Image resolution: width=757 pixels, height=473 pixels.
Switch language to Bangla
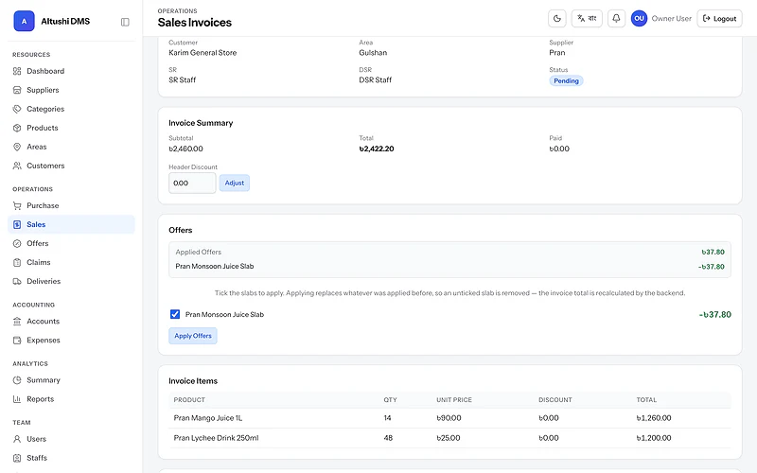click(587, 18)
